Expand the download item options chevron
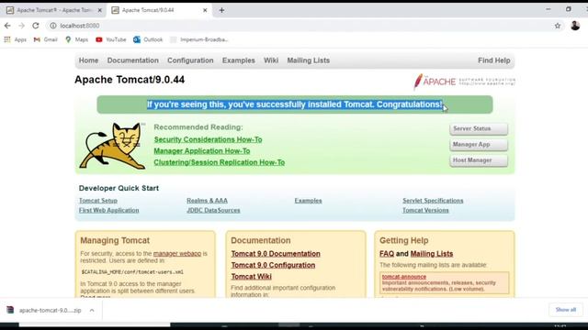Image resolution: width=588 pixels, height=330 pixels. click(92, 310)
